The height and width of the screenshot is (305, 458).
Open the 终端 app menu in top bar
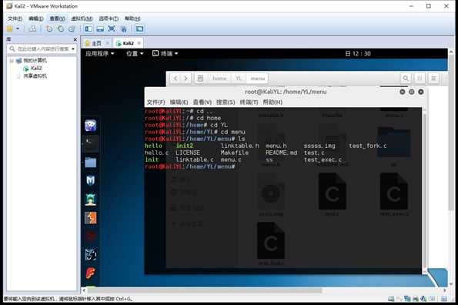pos(165,53)
